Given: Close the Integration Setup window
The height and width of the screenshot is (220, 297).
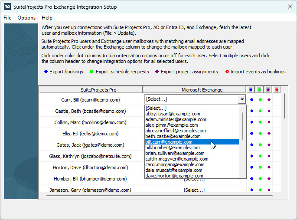Looking at the screenshot, I should tap(290, 7).
